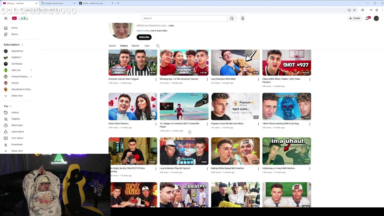
Task: Open options for Popeyes meal video
Action: tap(258, 124)
